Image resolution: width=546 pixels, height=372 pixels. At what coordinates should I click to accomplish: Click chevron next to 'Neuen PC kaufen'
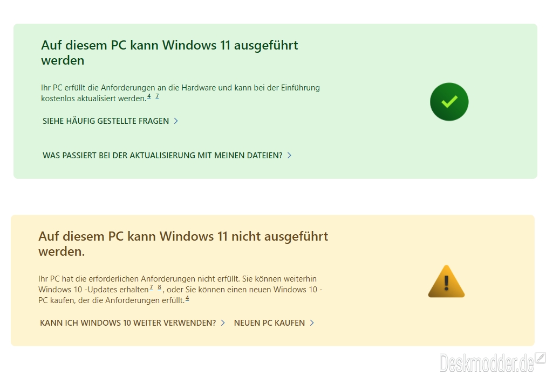(x=312, y=322)
